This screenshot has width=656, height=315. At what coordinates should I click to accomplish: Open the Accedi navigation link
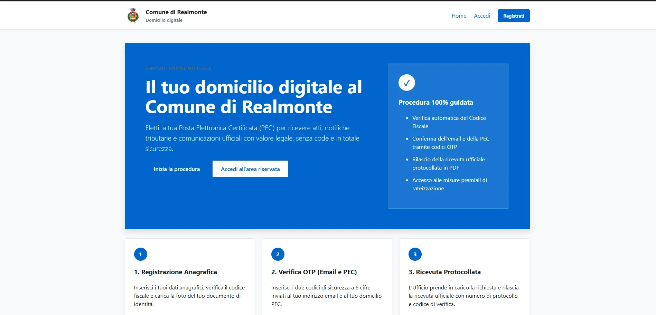click(482, 16)
